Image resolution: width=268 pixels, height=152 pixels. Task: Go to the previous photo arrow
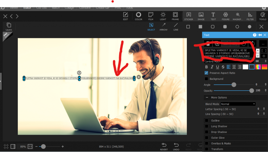click(x=11, y=16)
